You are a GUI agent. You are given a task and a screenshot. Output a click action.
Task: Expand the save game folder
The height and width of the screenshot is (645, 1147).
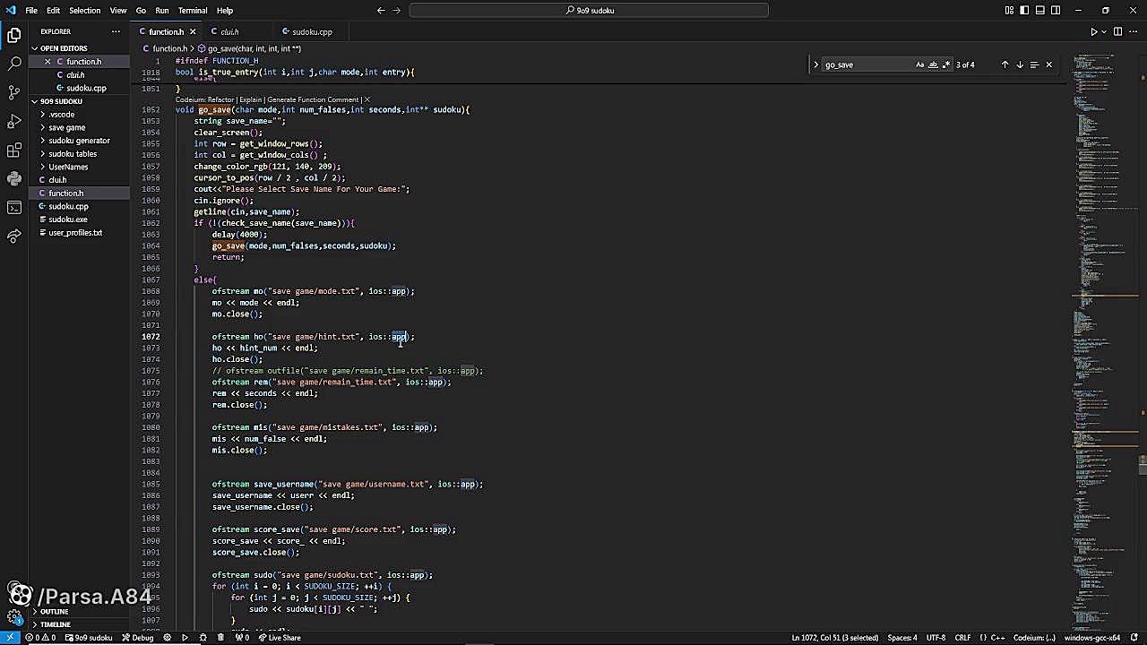pos(67,127)
